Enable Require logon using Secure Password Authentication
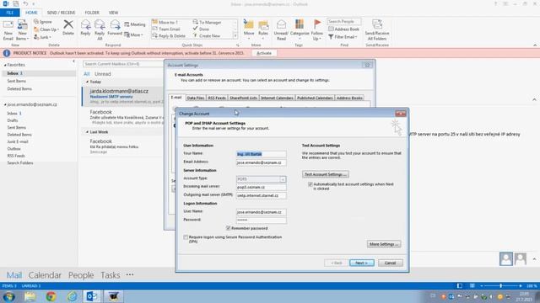 tap(186, 237)
